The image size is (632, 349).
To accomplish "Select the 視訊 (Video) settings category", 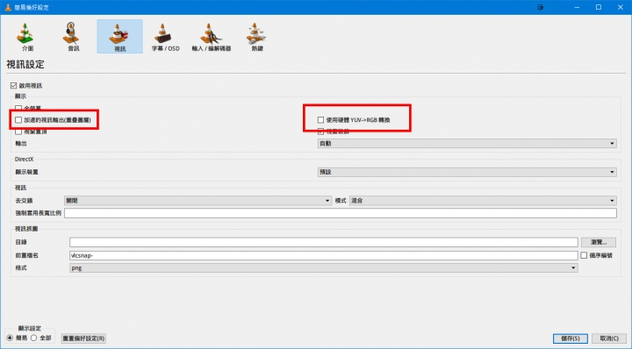I will pyautogui.click(x=119, y=37).
